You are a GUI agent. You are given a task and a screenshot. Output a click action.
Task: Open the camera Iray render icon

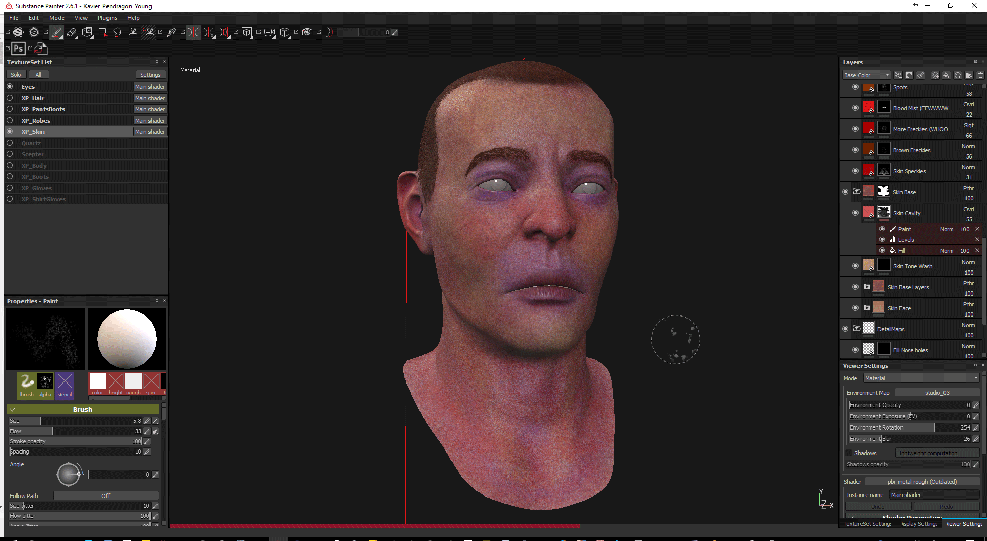tap(307, 32)
